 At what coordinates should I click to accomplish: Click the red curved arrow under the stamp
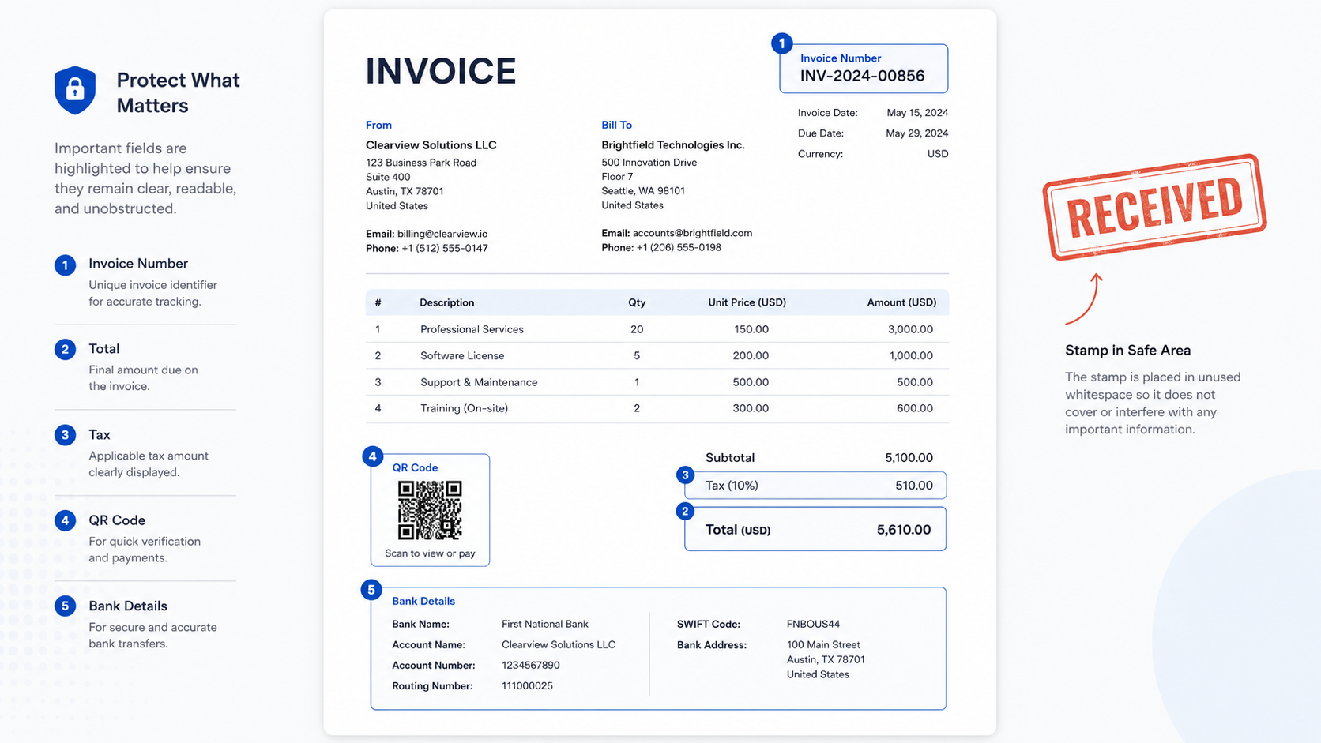pyautogui.click(x=1085, y=298)
